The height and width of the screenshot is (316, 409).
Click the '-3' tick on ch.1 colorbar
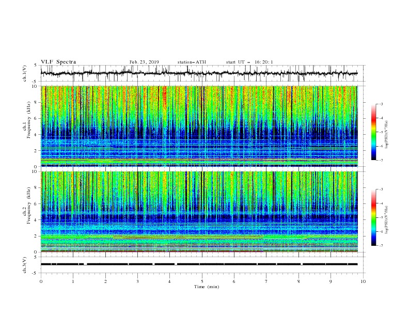click(x=381, y=104)
